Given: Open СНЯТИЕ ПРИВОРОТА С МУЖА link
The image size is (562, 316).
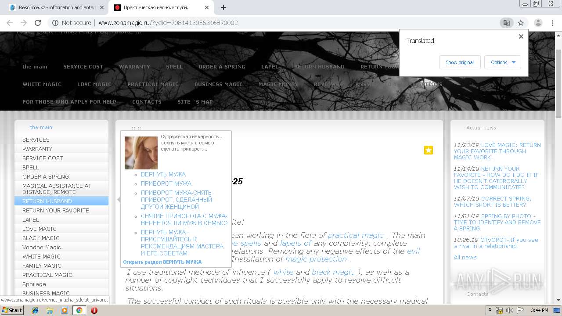Looking at the screenshot, I should point(184,219).
